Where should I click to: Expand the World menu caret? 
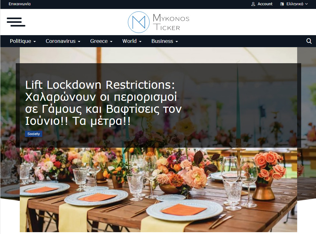(140, 41)
